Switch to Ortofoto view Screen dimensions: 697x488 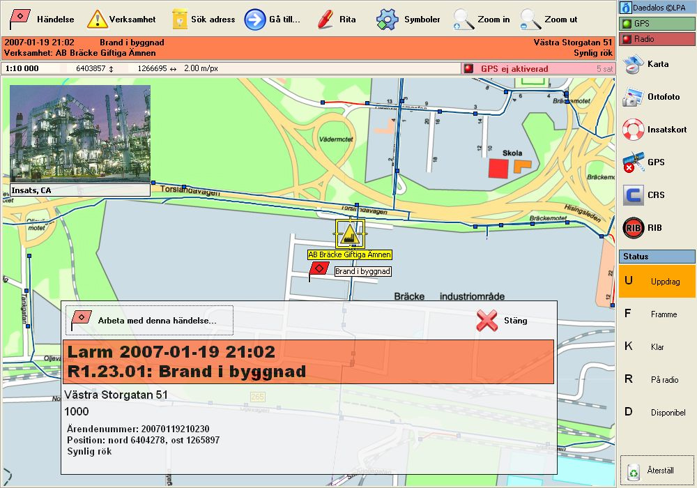pyautogui.click(x=633, y=97)
